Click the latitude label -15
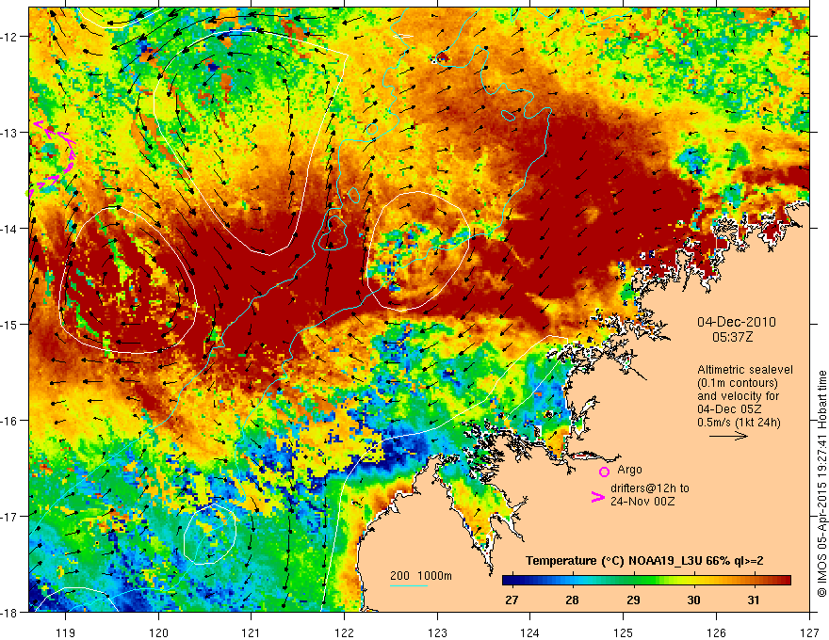Viewport: 829px width, 640px height. point(10,324)
